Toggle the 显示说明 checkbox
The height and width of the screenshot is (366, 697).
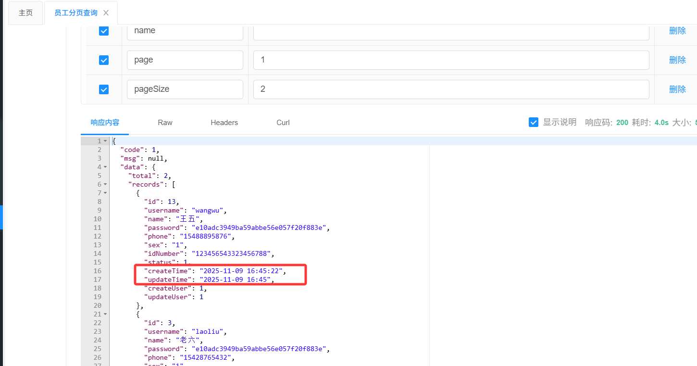coord(534,122)
